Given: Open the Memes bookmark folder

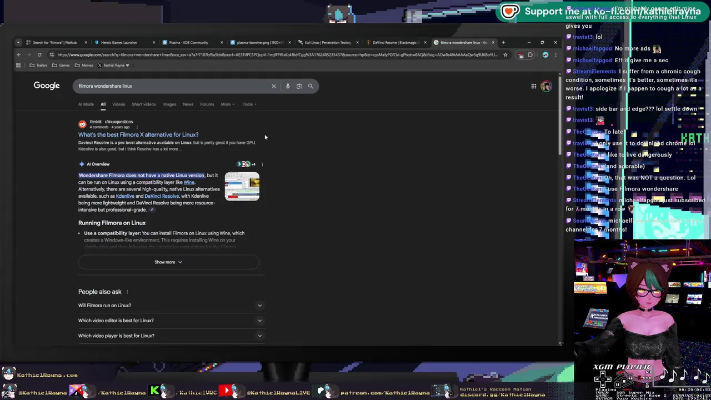Looking at the screenshot, I should coord(84,65).
